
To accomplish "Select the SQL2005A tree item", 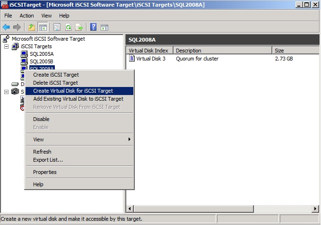I will (42, 54).
